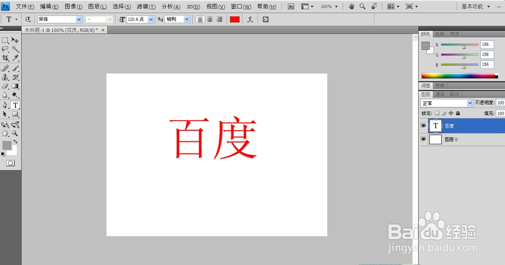Open font size dropdown 120.6 点
This screenshot has width=505, height=265.
150,19
